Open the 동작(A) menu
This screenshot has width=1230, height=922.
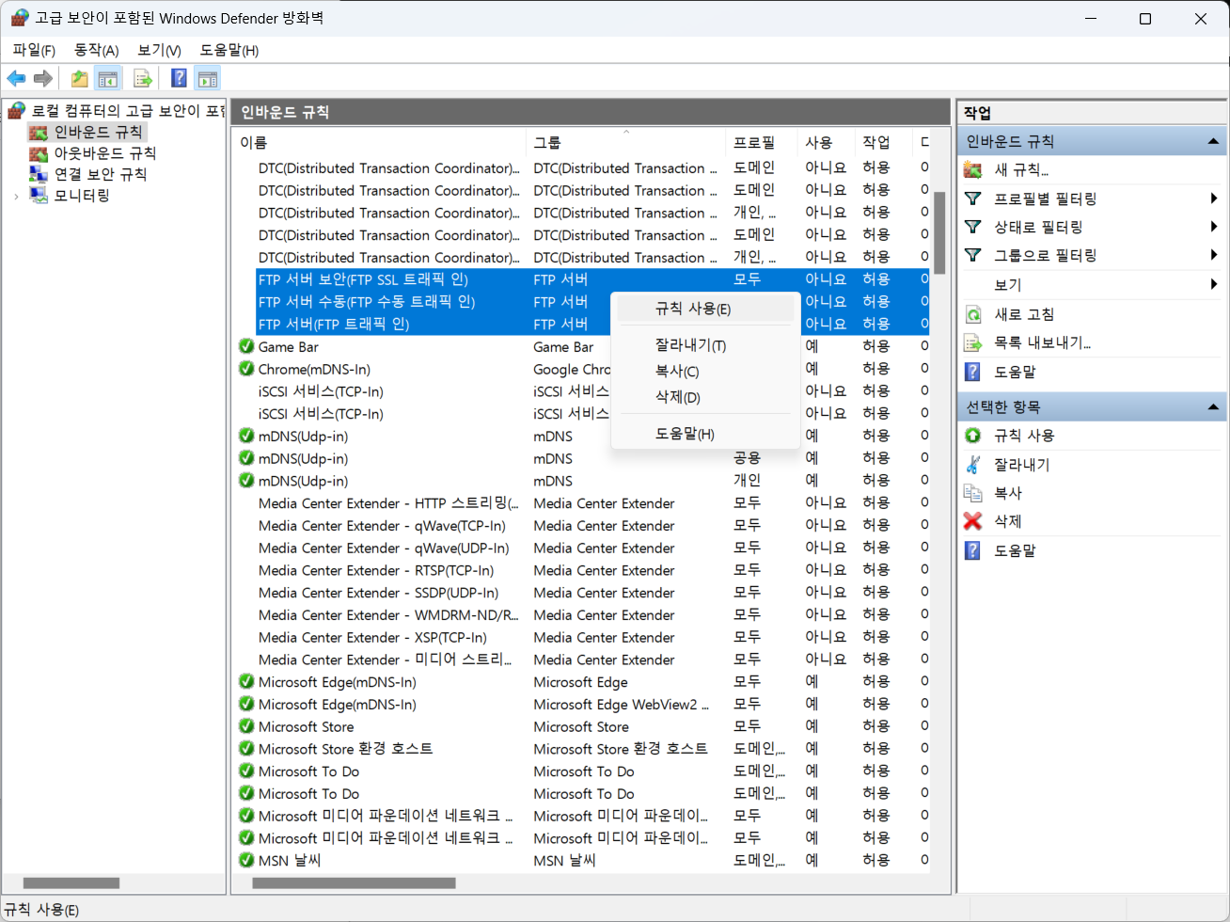coord(96,50)
